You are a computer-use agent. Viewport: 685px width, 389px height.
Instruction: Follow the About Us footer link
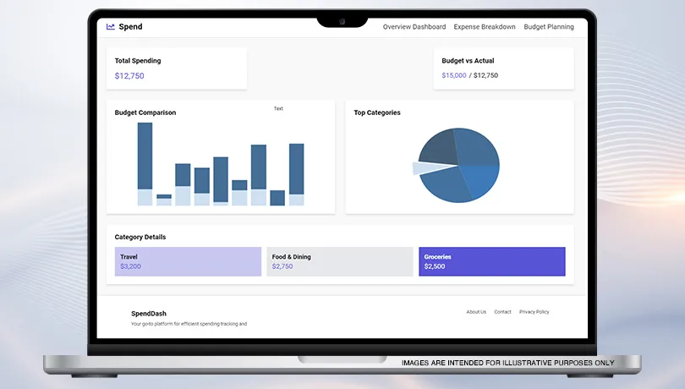pos(476,312)
